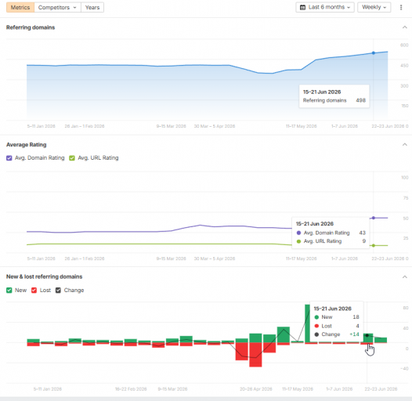The height and width of the screenshot is (401, 412).
Task: Click the calendar icon in date picker
Action: pos(302,7)
